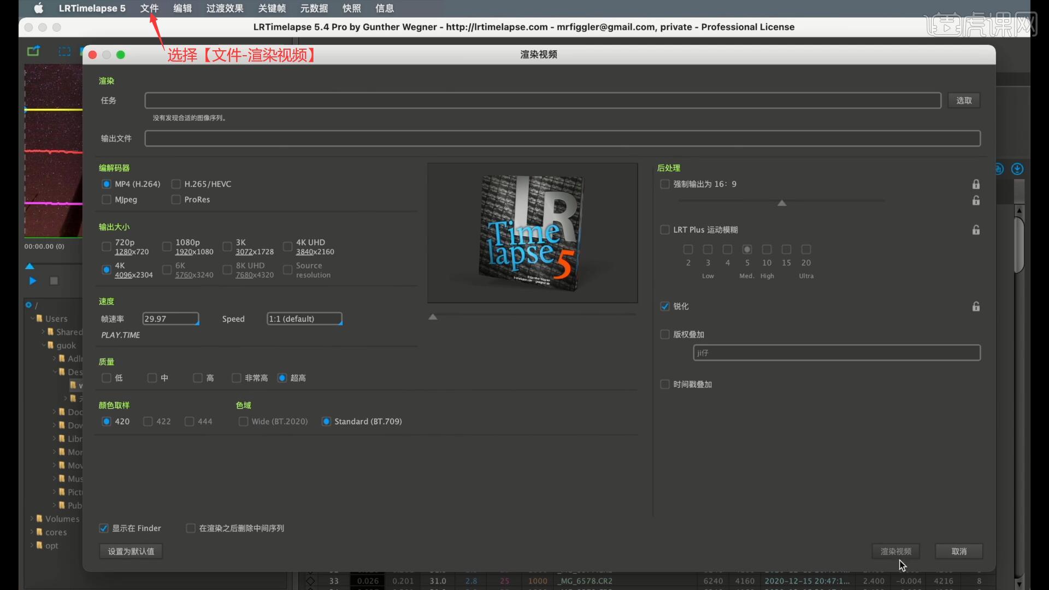Viewport: 1049px width, 590px height.
Task: Uncheck the 锐化 sharpening checkbox
Action: 664,306
